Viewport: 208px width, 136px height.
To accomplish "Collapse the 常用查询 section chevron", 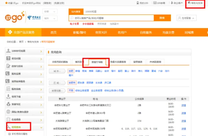I will [41, 128].
